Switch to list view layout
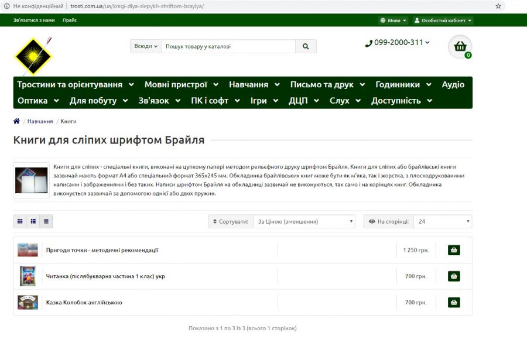This screenshot has height=339, width=527. (x=33, y=221)
